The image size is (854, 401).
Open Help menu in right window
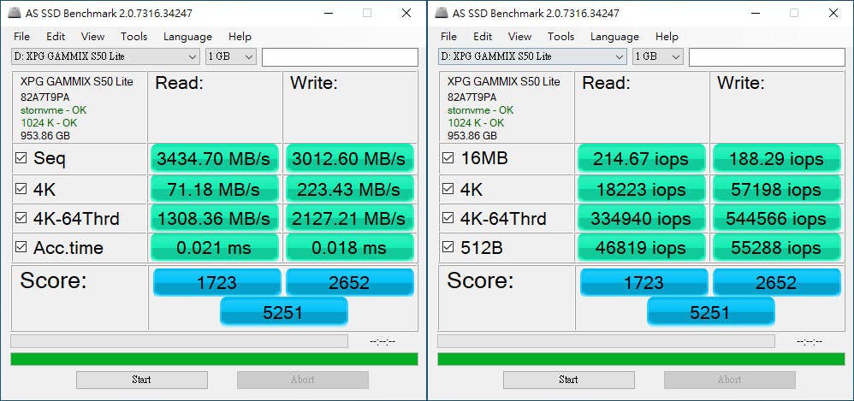[x=667, y=37]
